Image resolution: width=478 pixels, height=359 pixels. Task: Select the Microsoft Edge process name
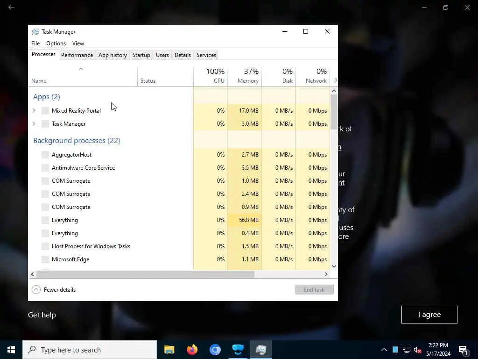click(x=70, y=259)
